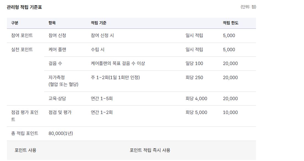Click the 적립 한도 column header
304x161 pixels.
[x=231, y=23]
